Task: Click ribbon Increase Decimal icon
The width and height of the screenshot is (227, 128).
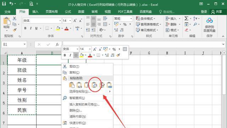Action: pyautogui.click(x=116, y=30)
